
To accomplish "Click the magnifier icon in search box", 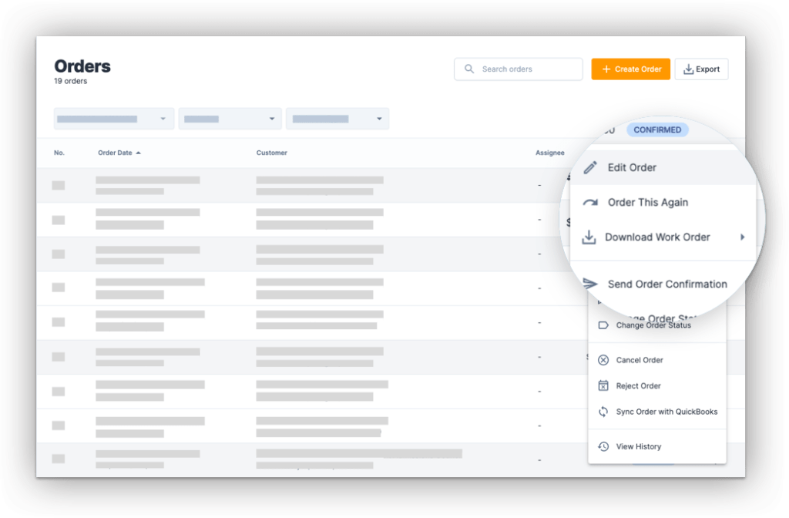I will [469, 69].
